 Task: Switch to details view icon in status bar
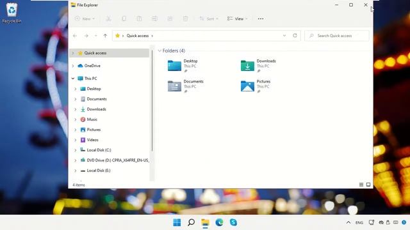[x=361, y=185]
